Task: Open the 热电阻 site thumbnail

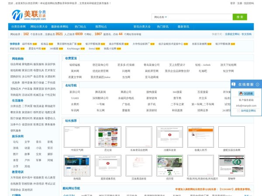Action: pos(77,166)
